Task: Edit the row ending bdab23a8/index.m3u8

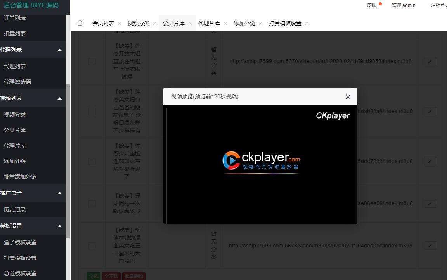Action: 430,111
